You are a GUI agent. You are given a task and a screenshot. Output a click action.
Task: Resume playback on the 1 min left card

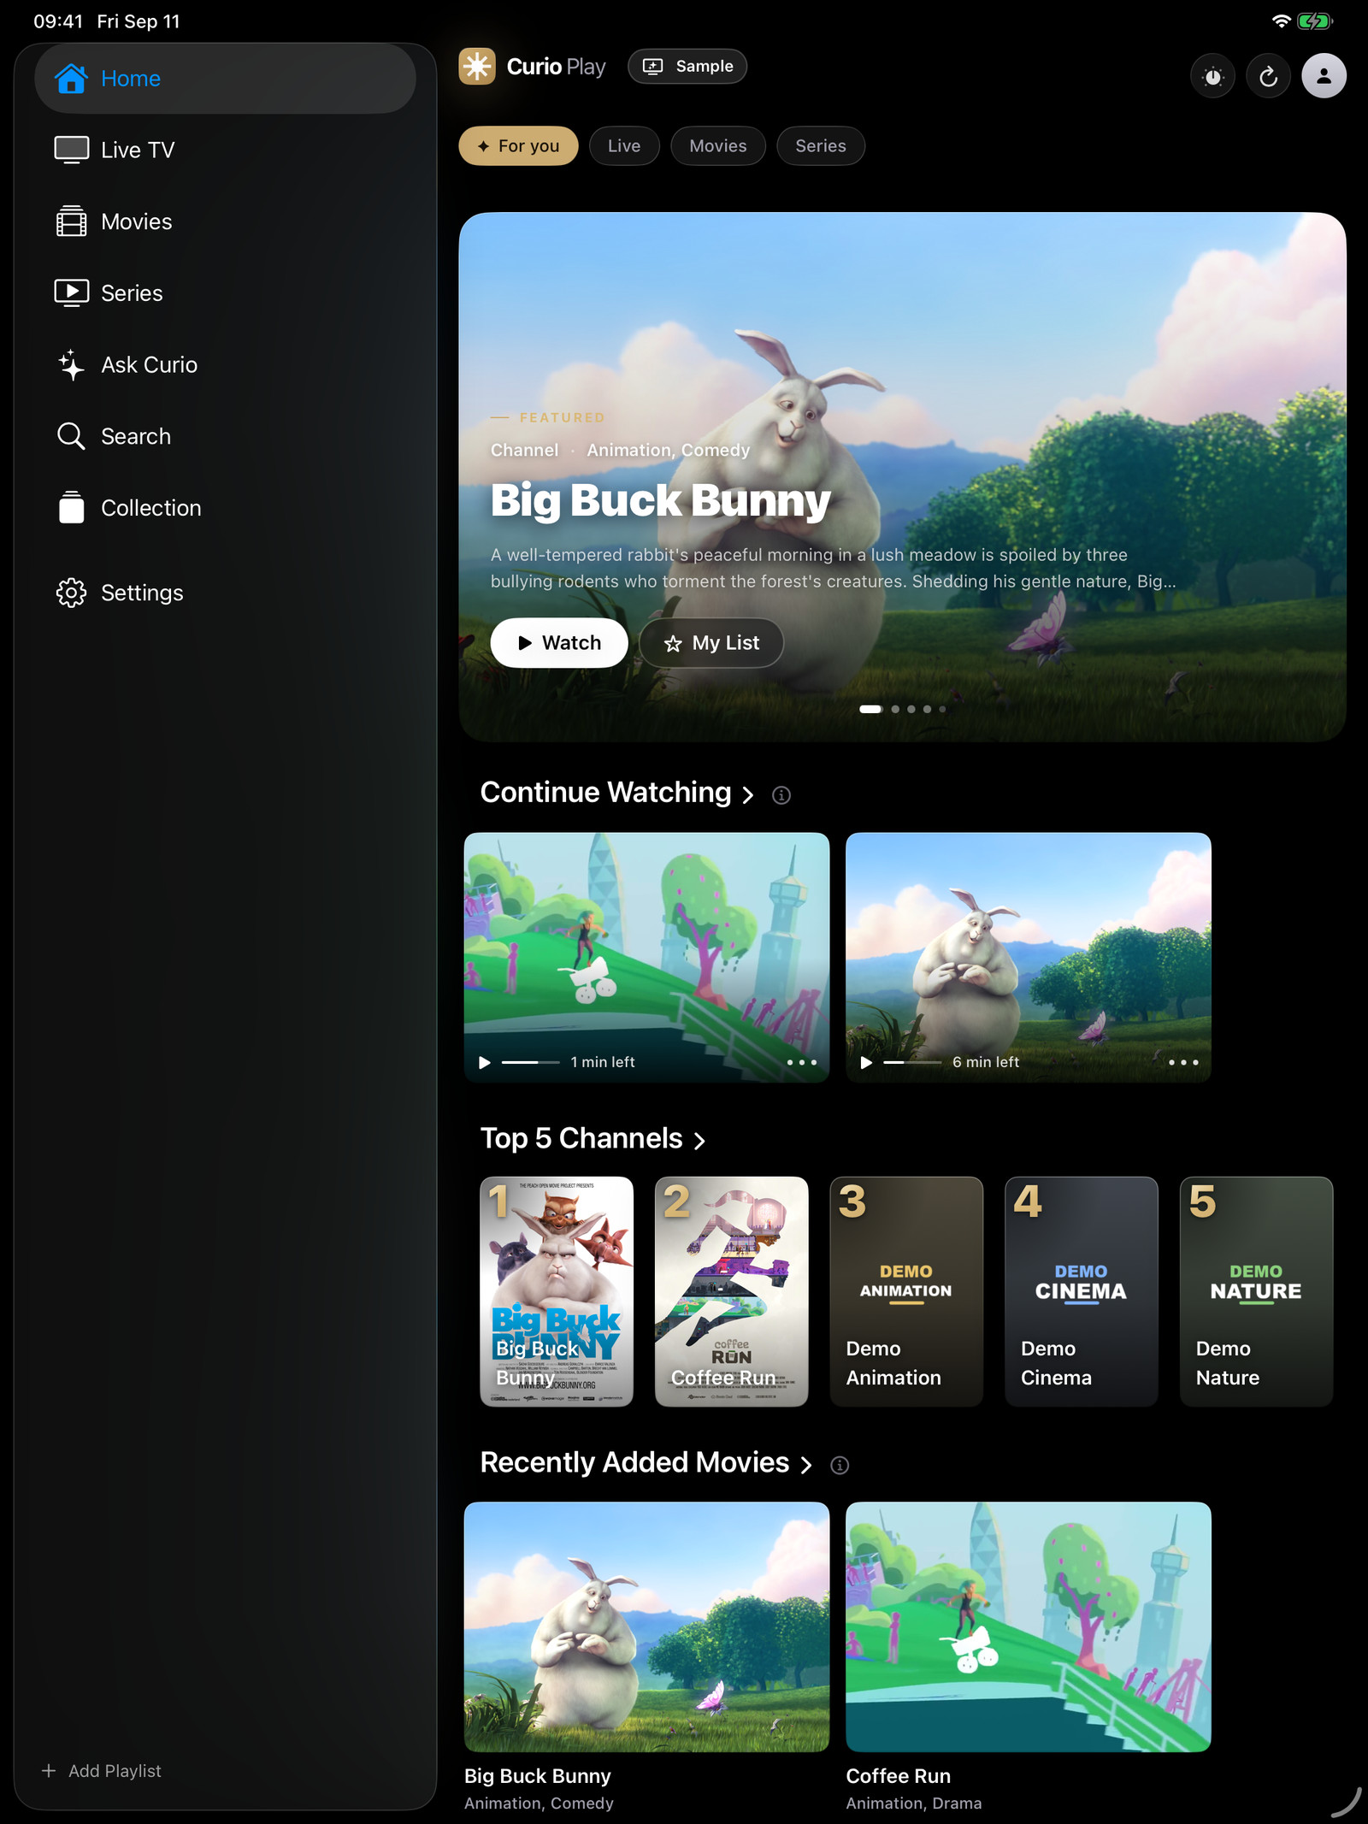pyautogui.click(x=485, y=1062)
